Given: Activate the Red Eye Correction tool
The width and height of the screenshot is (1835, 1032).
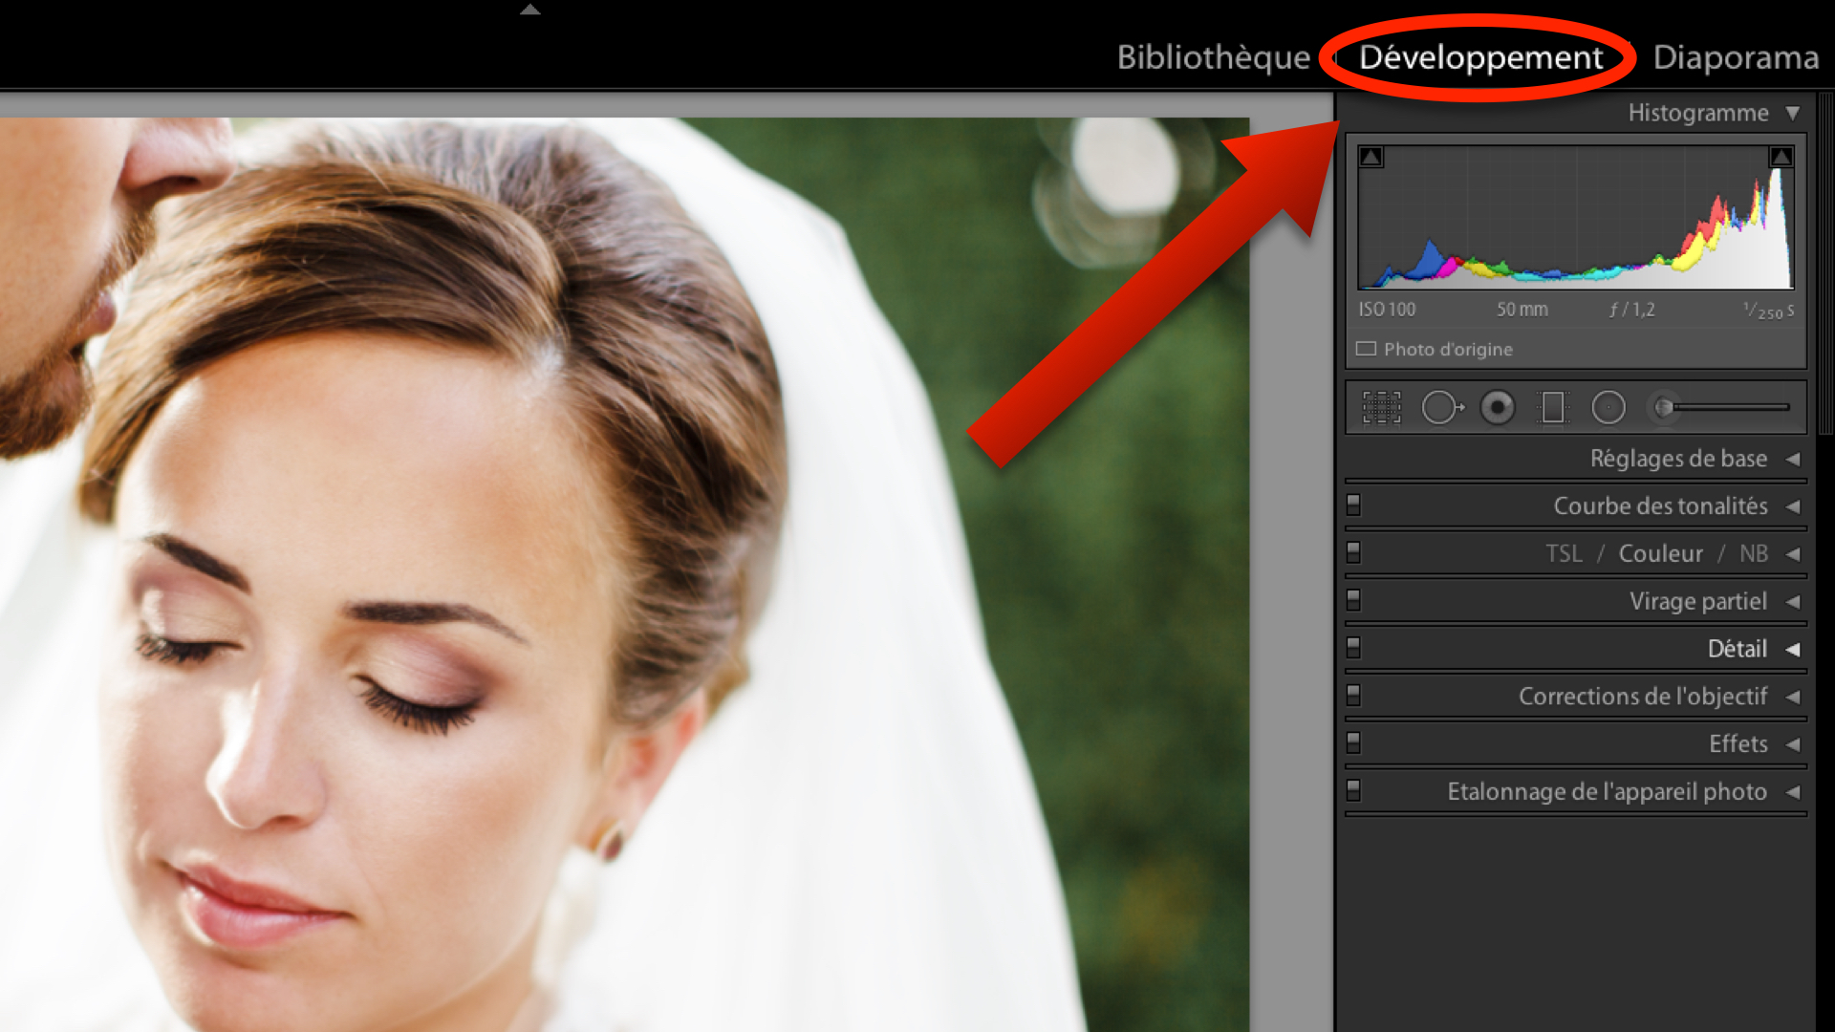Looking at the screenshot, I should tap(1498, 408).
